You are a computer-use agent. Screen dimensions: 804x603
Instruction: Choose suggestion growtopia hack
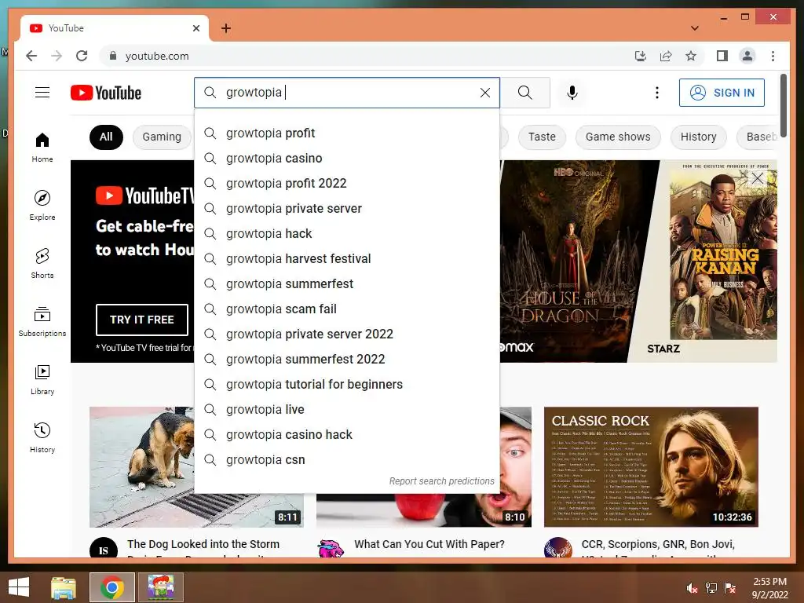click(x=346, y=234)
